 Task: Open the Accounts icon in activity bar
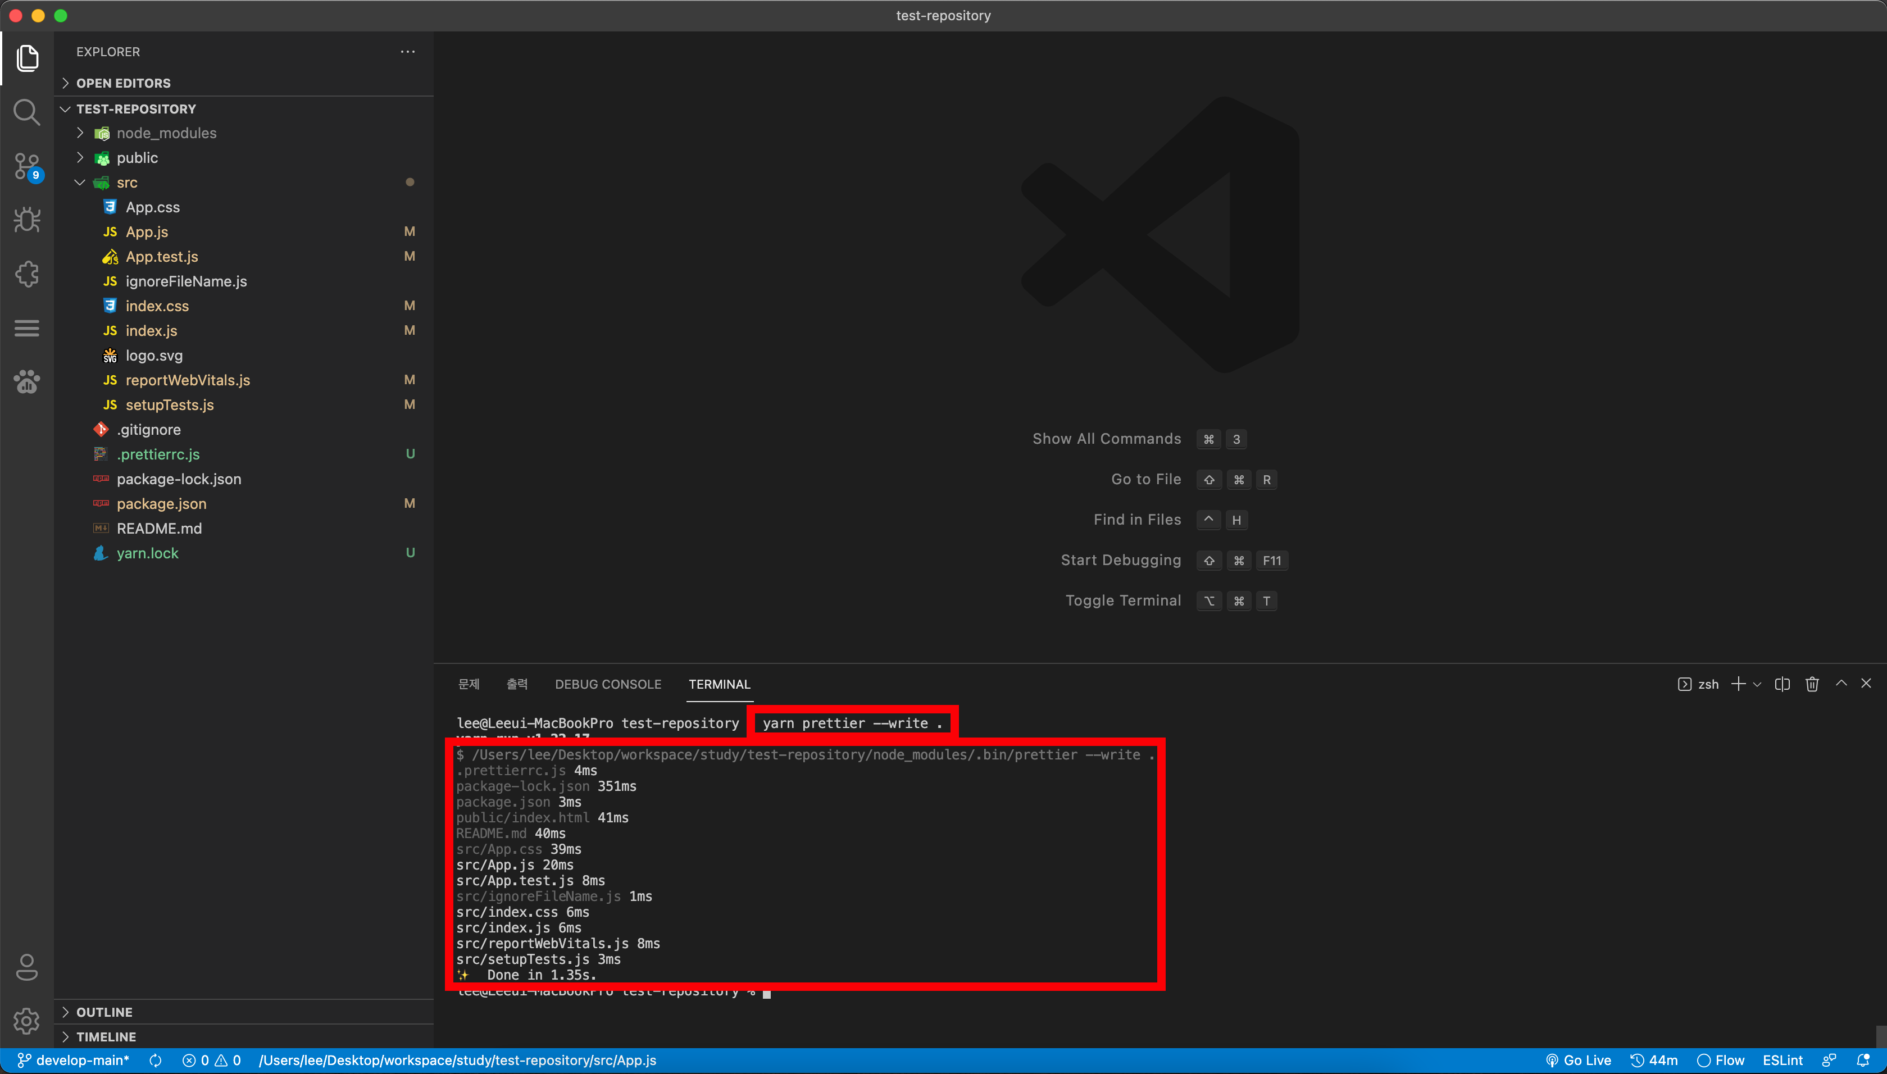[x=26, y=967]
